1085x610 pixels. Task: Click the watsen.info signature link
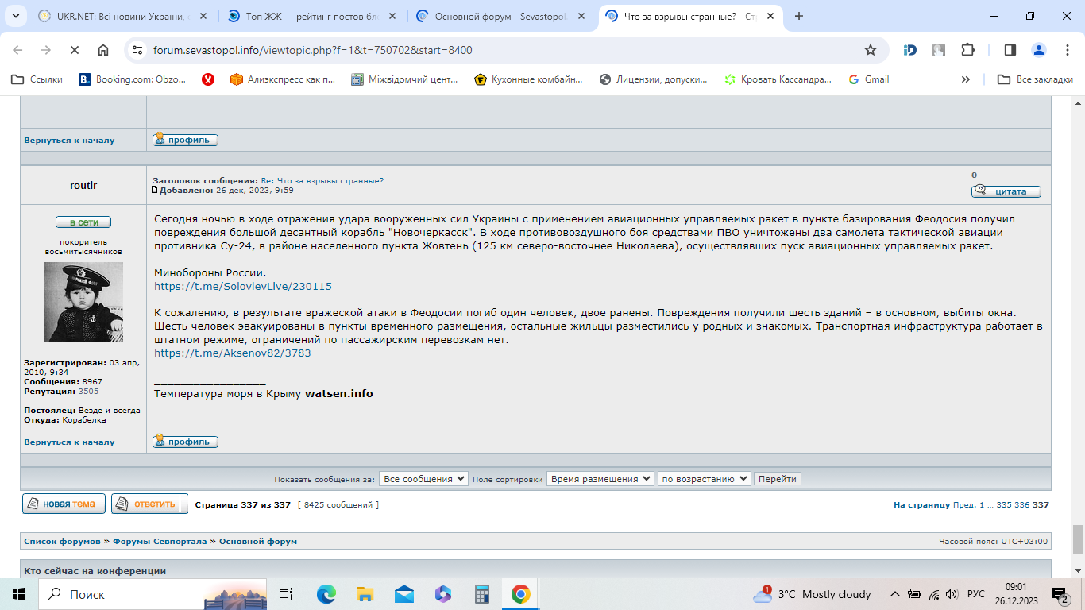(339, 393)
